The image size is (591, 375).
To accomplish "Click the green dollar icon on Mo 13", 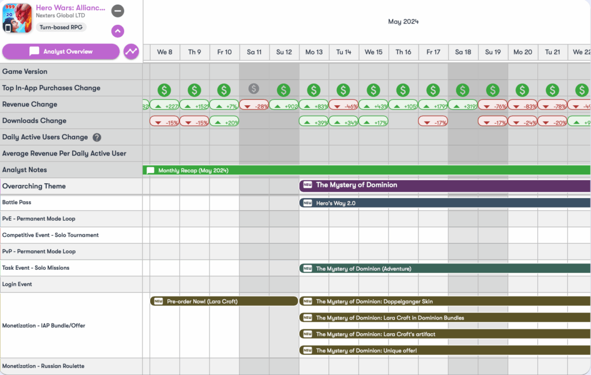I will (314, 90).
